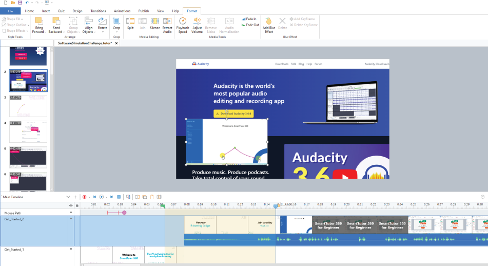Image resolution: width=488 pixels, height=266 pixels.
Task: Jump to the timeline end
Action: 112,197
